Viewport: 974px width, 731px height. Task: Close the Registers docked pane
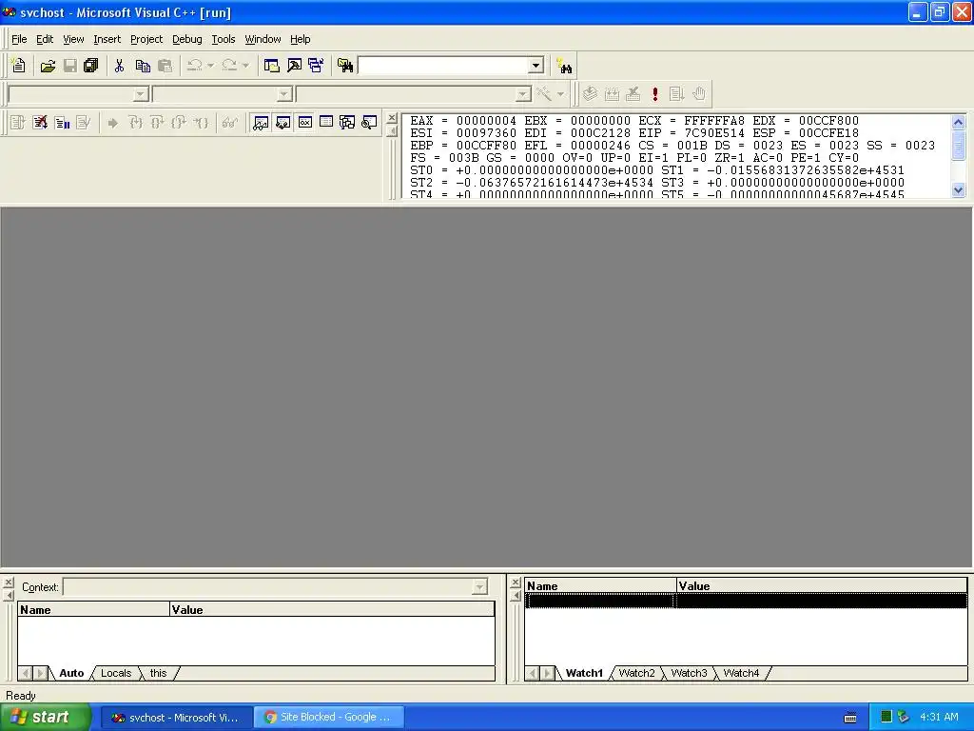391,118
